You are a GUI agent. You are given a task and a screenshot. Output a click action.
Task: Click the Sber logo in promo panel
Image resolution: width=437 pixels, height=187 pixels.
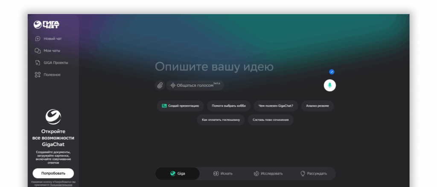point(53,116)
